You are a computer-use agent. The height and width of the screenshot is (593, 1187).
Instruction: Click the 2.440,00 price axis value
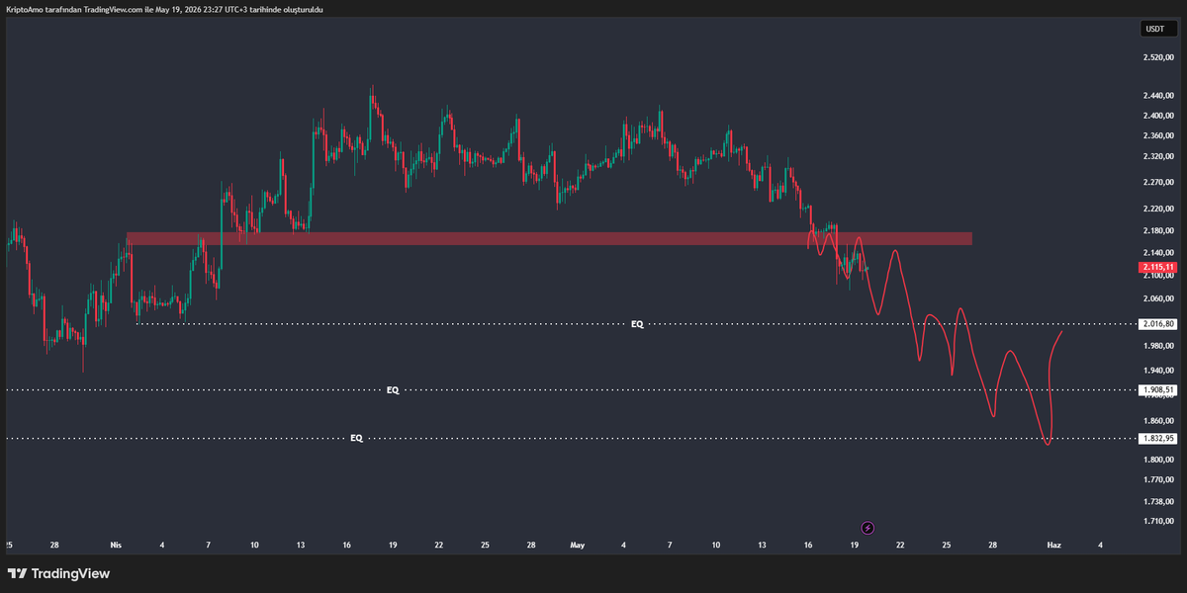[x=1157, y=94]
